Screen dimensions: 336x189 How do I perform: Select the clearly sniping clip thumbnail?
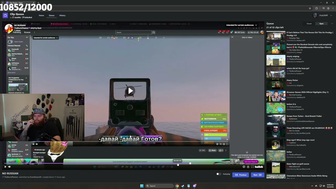[276, 60]
